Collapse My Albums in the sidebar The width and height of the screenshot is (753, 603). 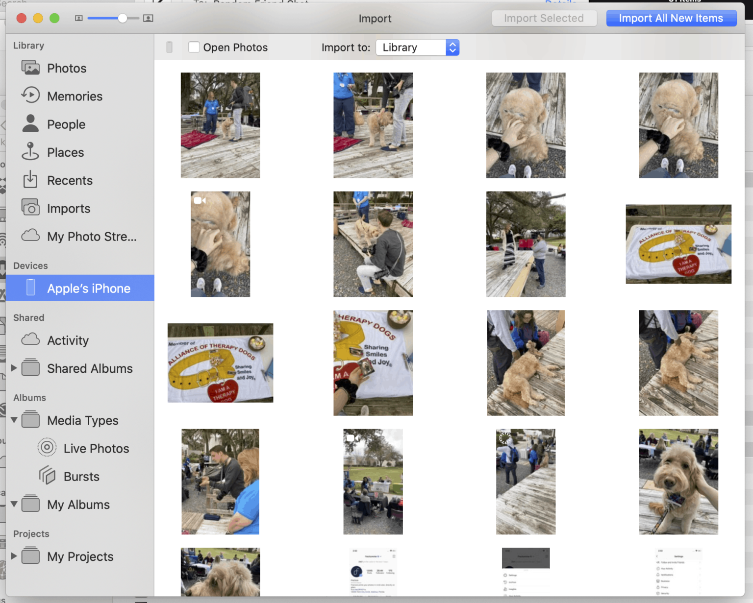(x=15, y=505)
